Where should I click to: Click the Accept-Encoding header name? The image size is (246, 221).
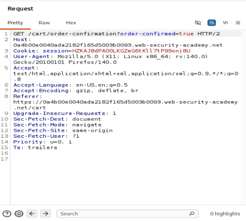41,91
